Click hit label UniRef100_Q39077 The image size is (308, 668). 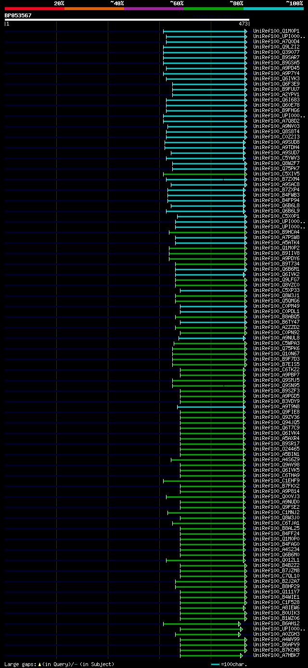point(276,52)
